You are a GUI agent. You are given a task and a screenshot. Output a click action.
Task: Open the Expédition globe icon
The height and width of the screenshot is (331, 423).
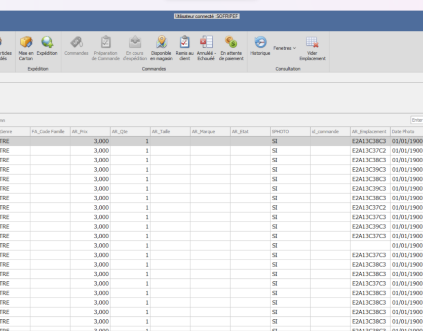(x=47, y=43)
